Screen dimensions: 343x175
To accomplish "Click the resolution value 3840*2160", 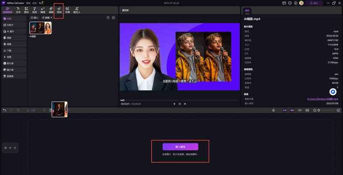I will [x=333, y=40].
